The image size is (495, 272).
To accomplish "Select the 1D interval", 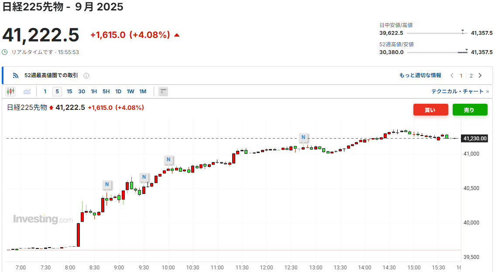I will click(x=118, y=92).
